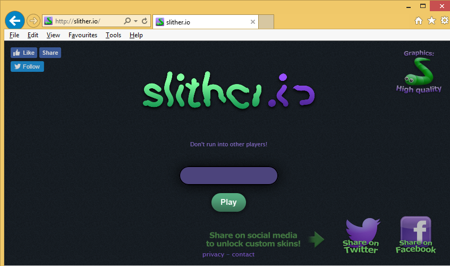Click the search magnifier in address bar
This screenshot has width=450, height=266.
(x=127, y=21)
